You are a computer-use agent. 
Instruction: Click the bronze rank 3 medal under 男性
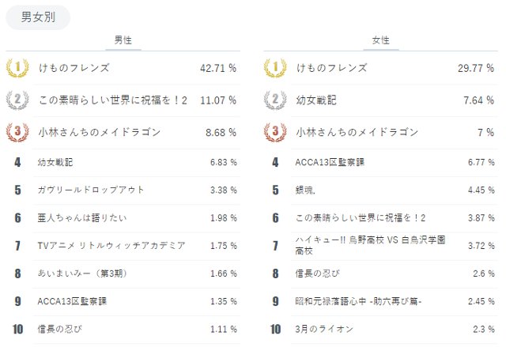[x=17, y=132]
